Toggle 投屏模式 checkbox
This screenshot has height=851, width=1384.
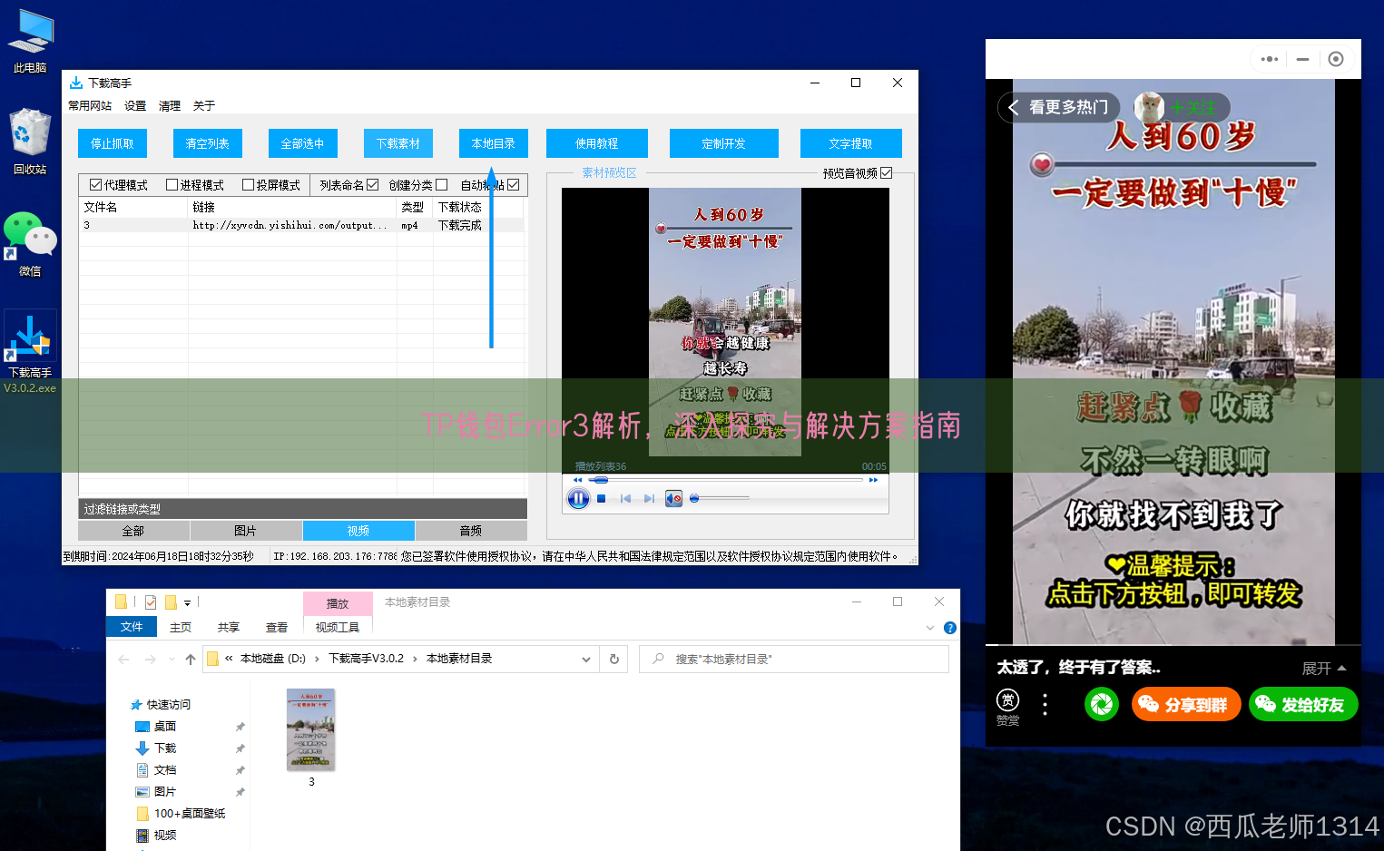248,185
